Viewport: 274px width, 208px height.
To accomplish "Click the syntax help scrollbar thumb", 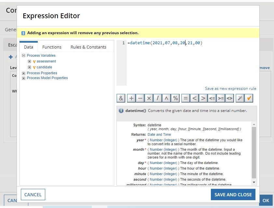I will click(254, 153).
